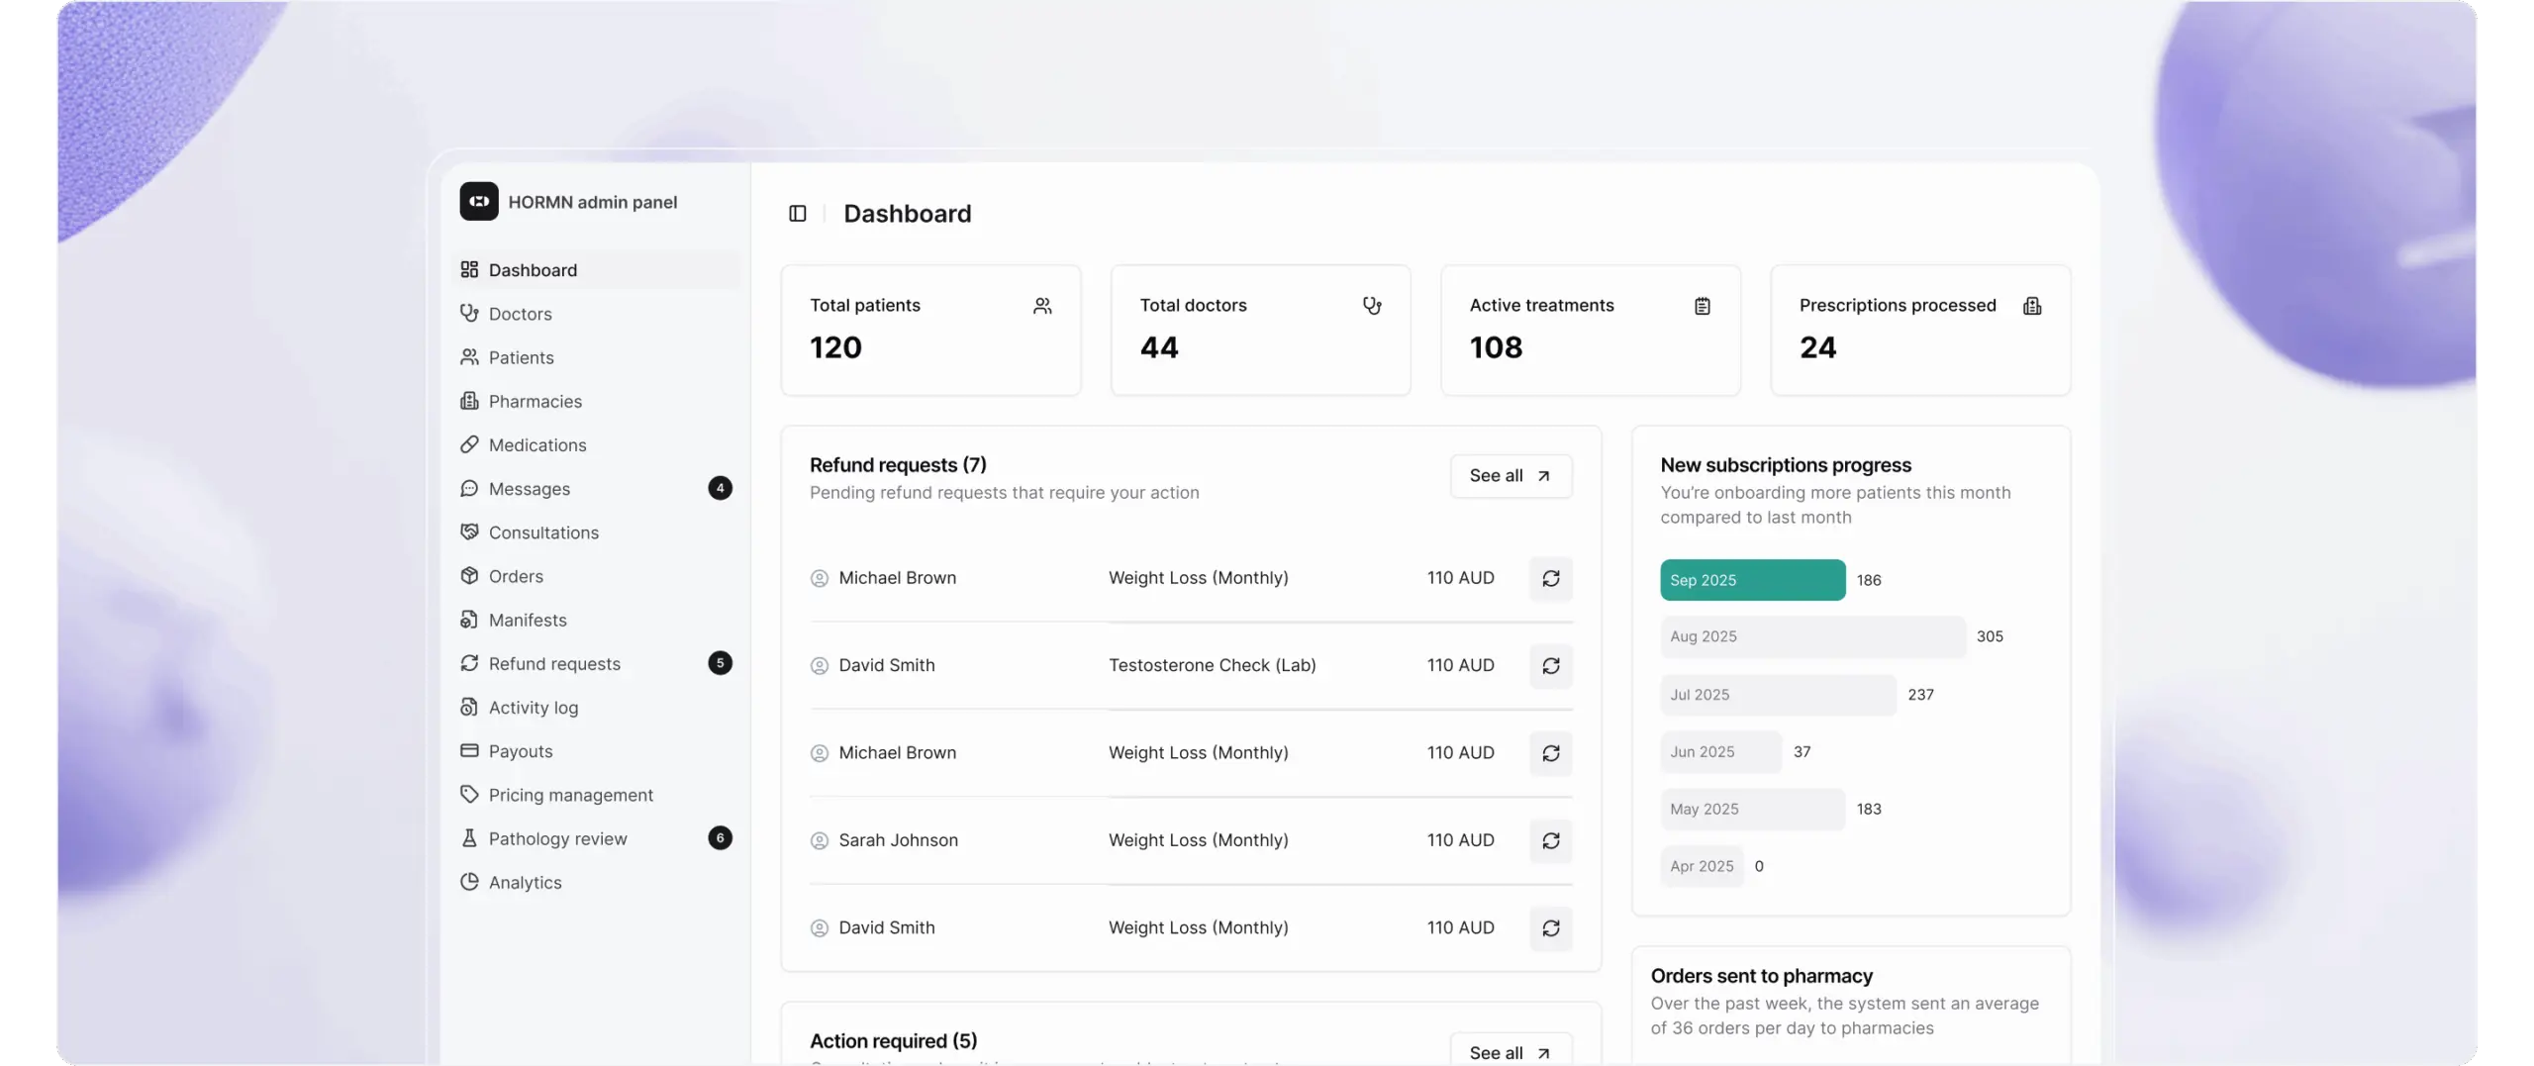Toggle the sidebar panel icon
Screen dimensions: 2534x1066
(x=797, y=213)
